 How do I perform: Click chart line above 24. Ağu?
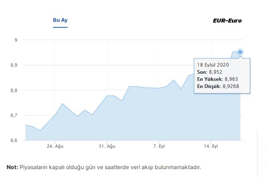(x=55, y=115)
